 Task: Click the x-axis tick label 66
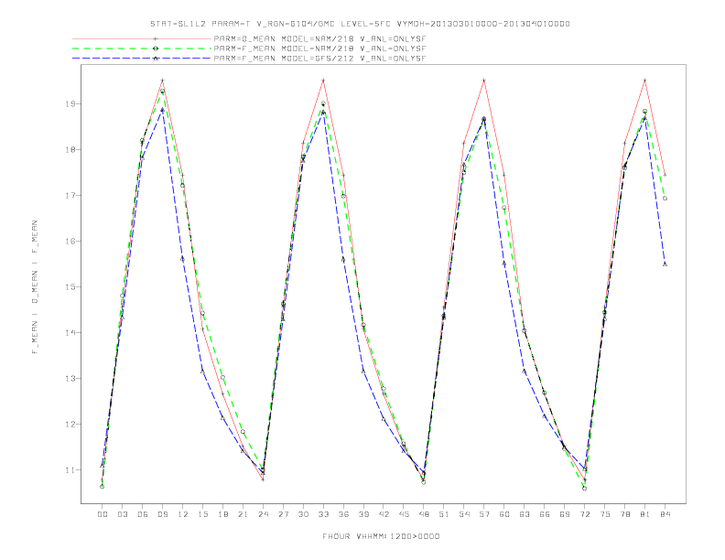pyautogui.click(x=545, y=514)
